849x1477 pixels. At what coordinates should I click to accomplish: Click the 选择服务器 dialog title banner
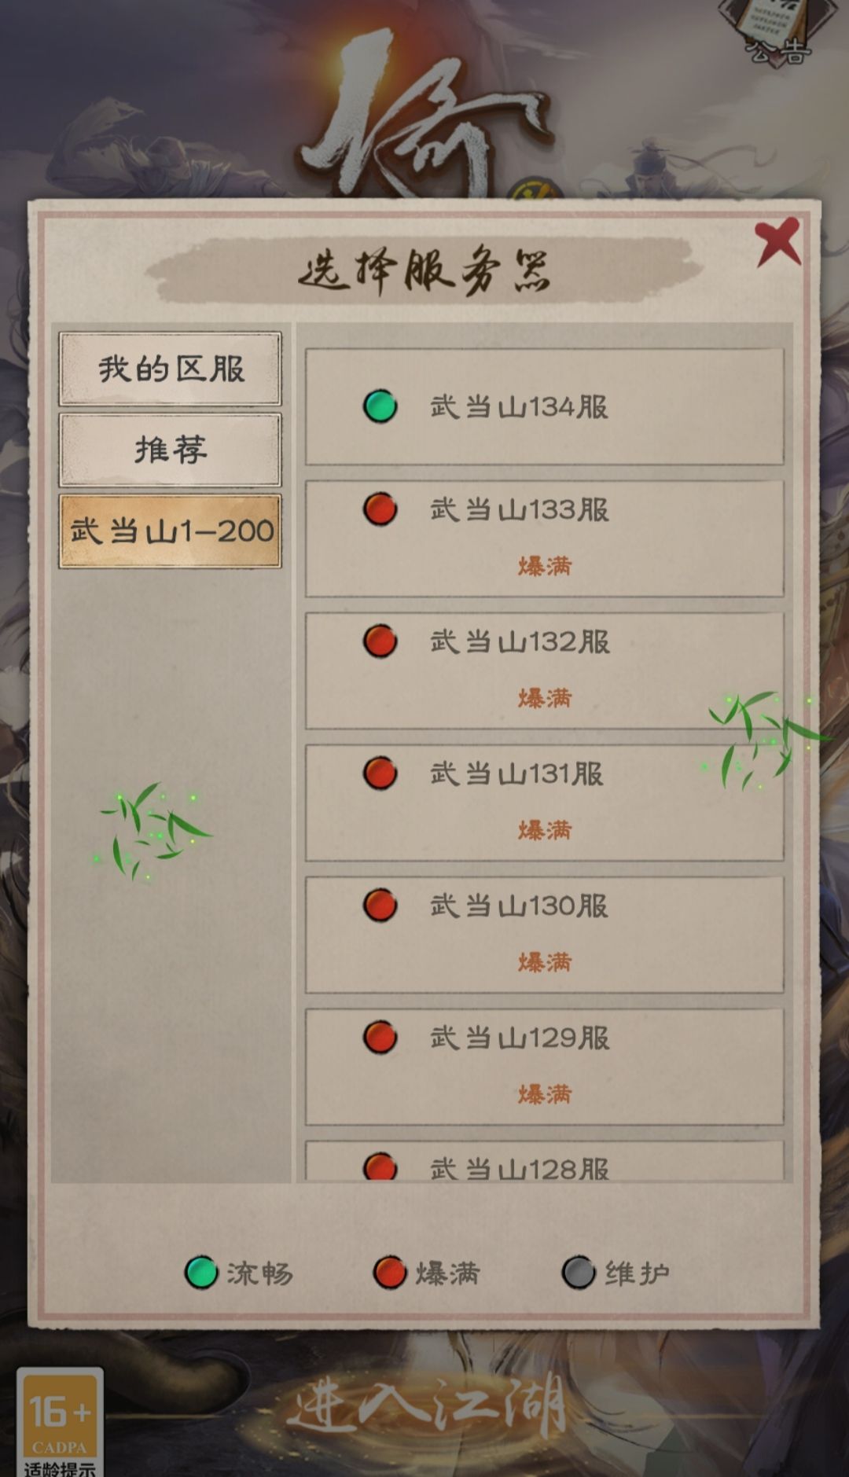(x=424, y=271)
